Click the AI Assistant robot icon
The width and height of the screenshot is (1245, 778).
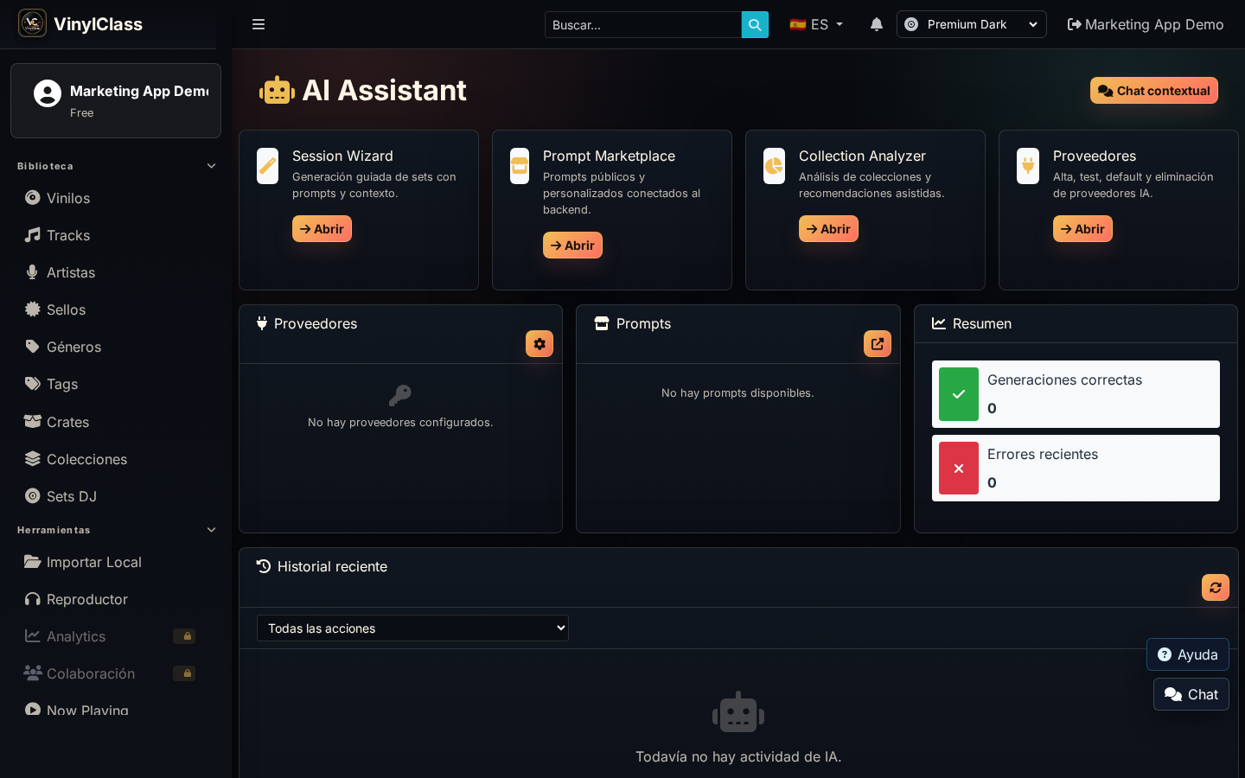(x=277, y=90)
